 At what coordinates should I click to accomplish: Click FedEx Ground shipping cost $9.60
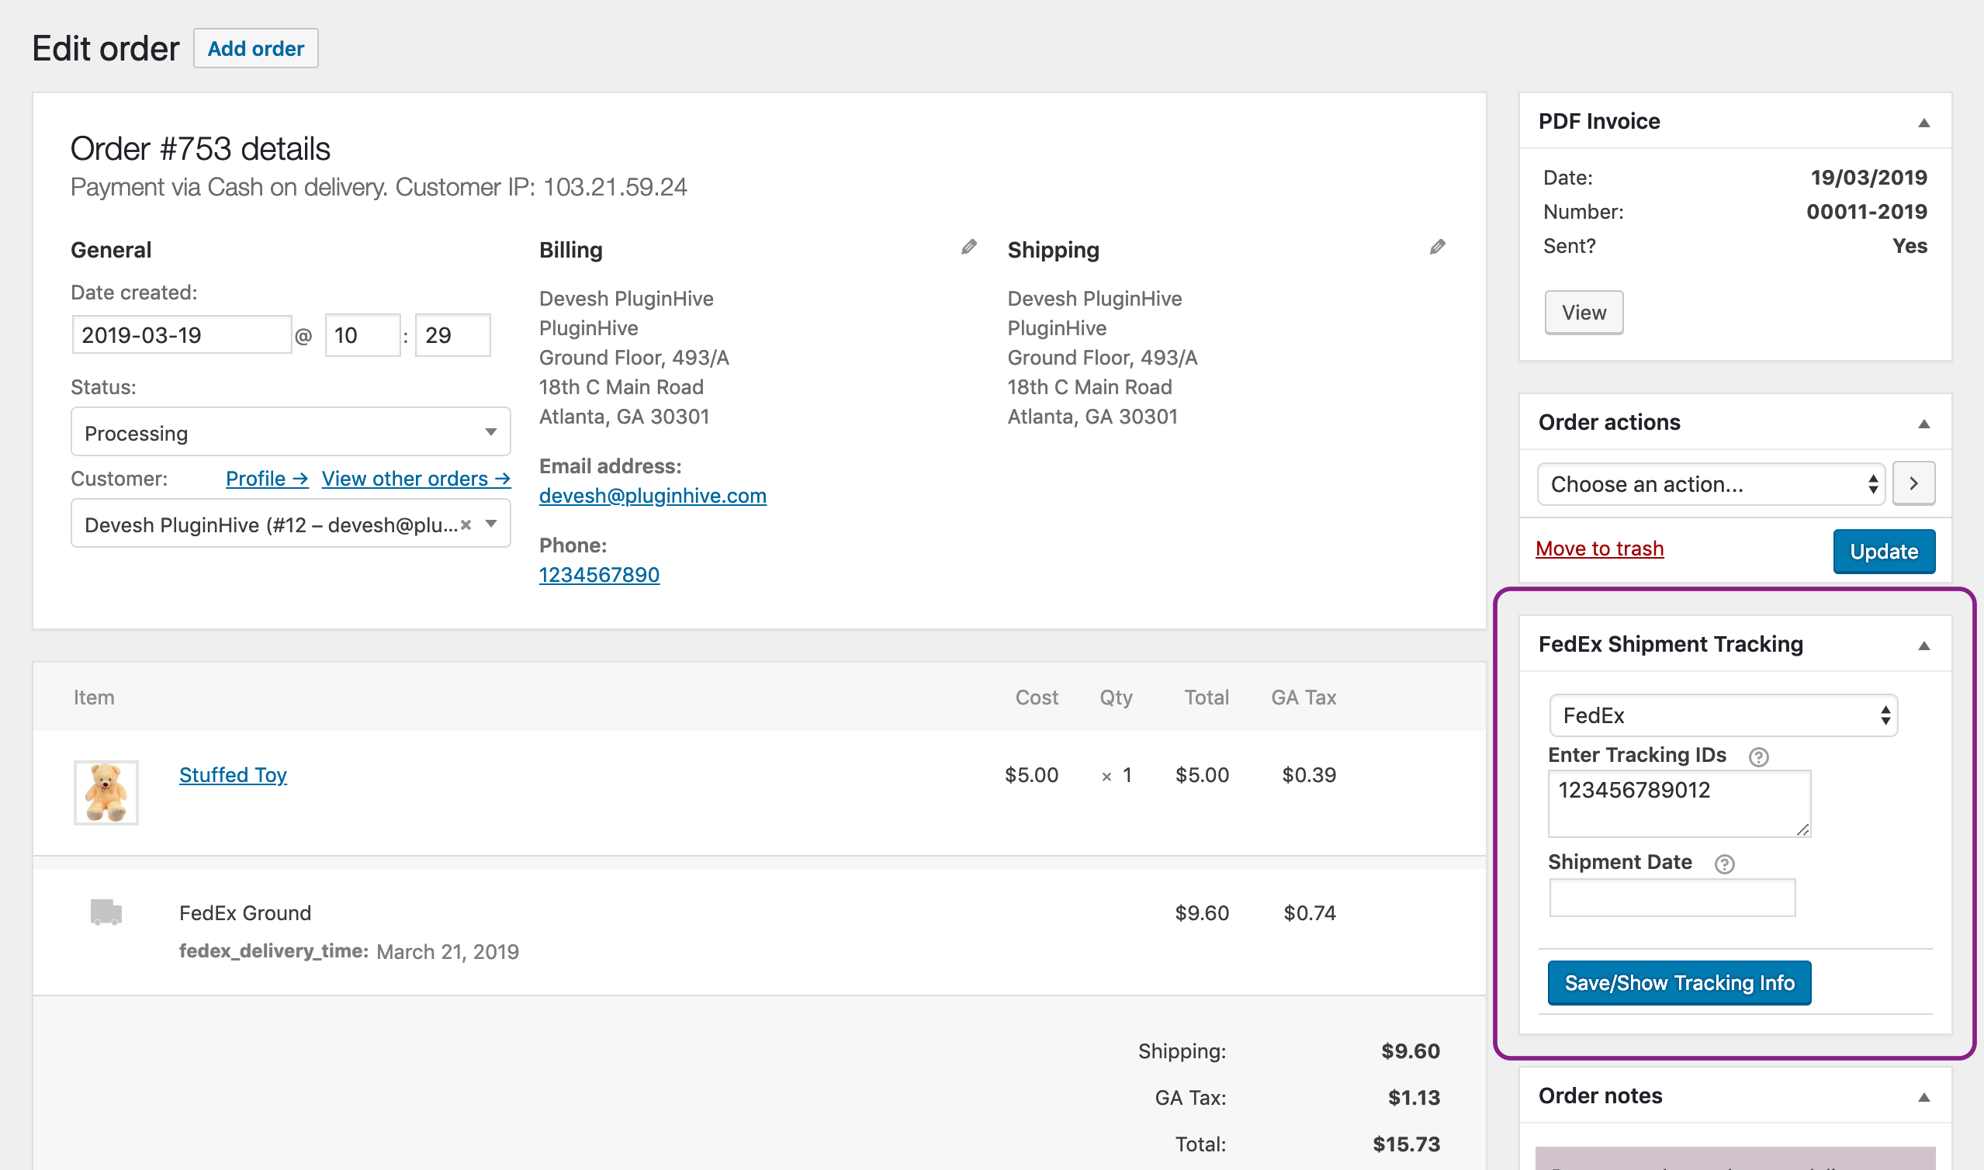[x=1201, y=913]
